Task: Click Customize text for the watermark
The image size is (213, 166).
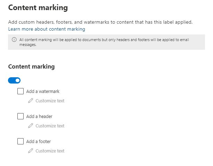Action: click(x=50, y=101)
